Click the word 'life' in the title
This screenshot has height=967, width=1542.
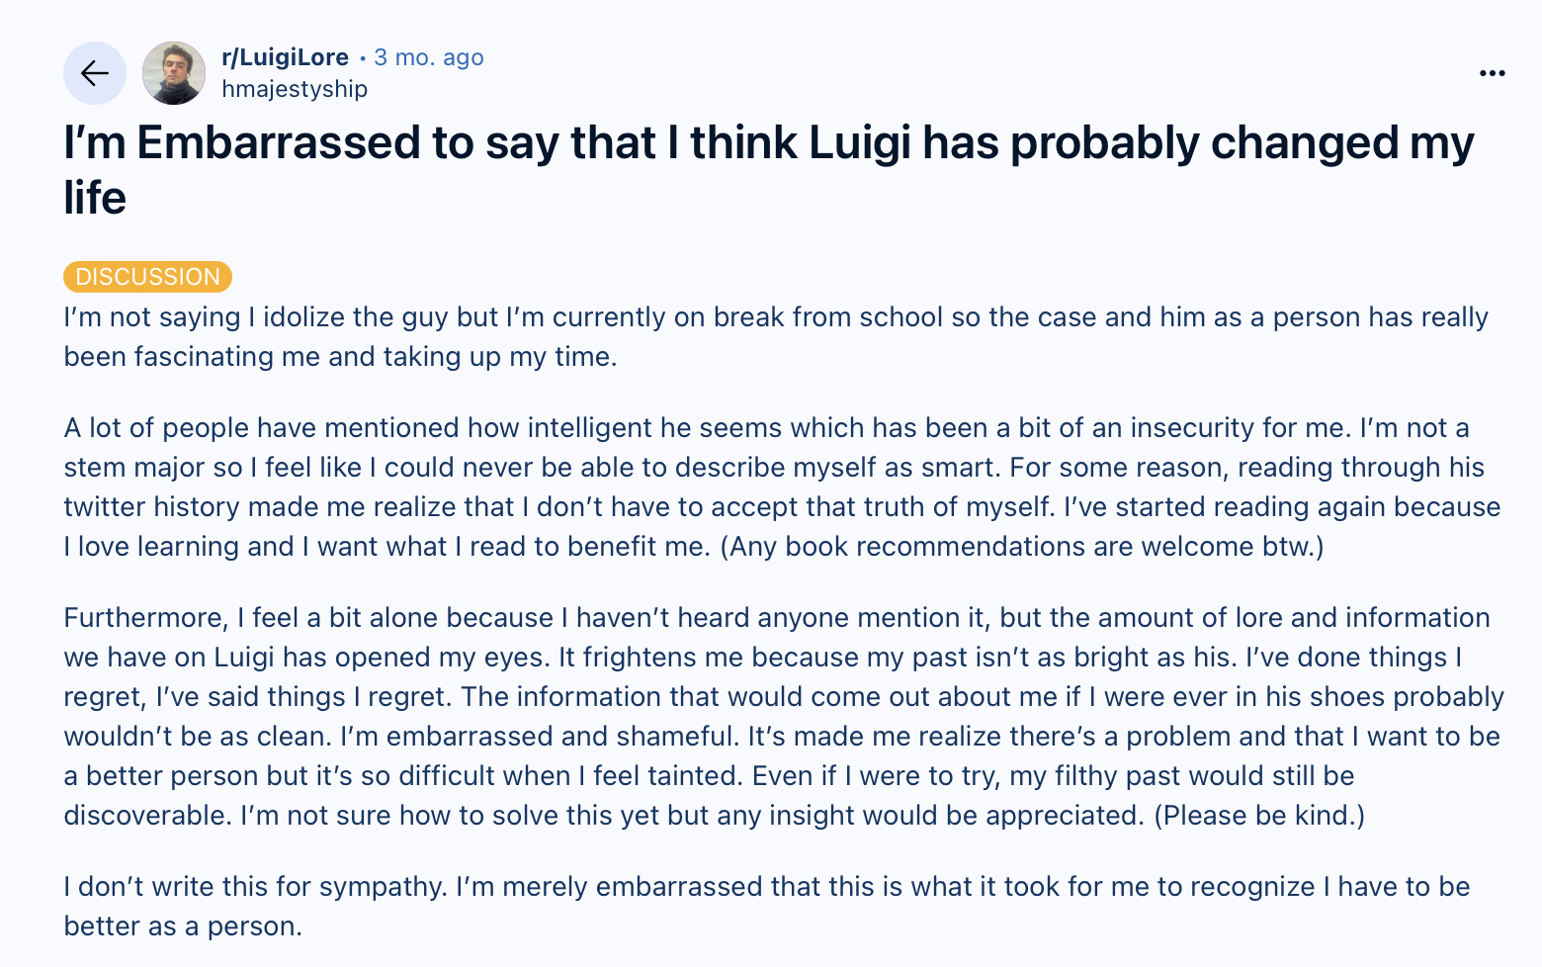pyautogui.click(x=95, y=199)
